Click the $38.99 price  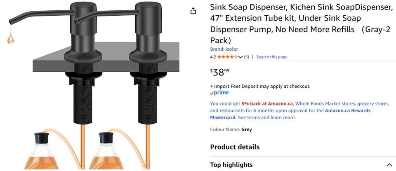(220, 73)
